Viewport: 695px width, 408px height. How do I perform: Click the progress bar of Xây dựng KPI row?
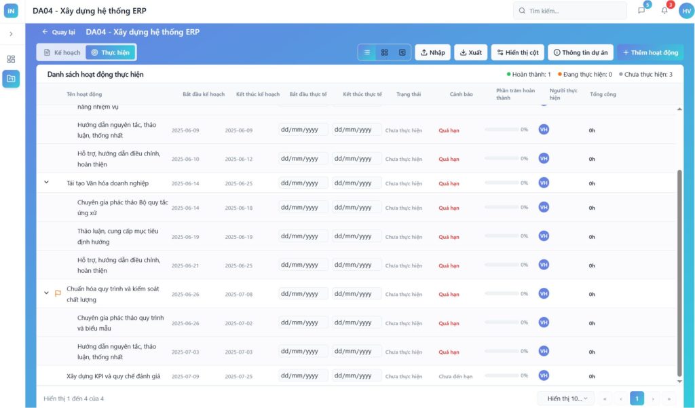pos(501,376)
